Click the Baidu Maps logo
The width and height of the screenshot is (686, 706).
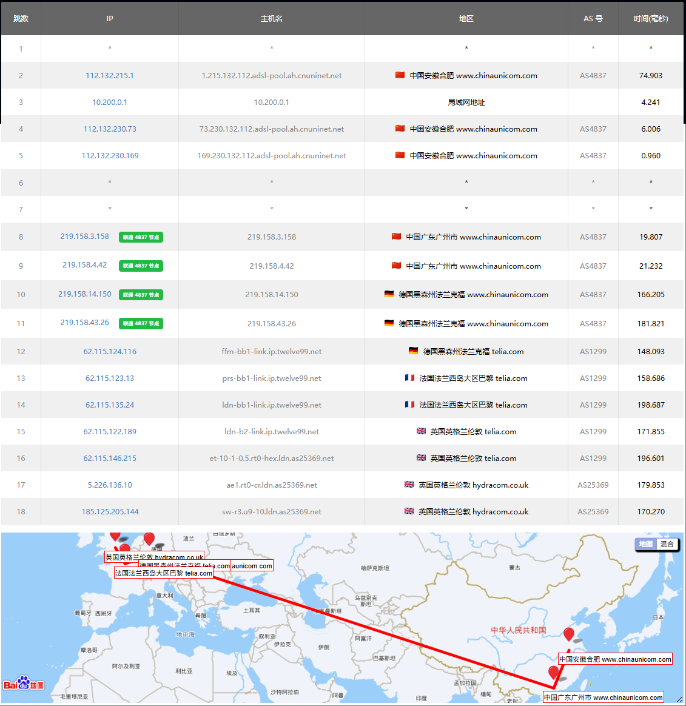(24, 684)
